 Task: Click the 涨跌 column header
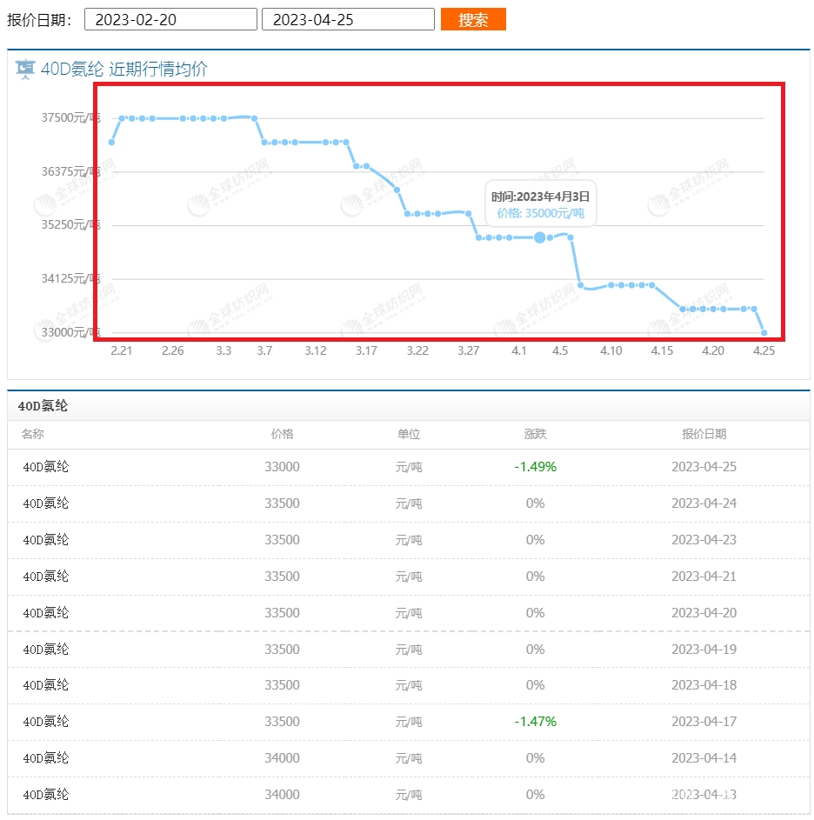coord(535,434)
